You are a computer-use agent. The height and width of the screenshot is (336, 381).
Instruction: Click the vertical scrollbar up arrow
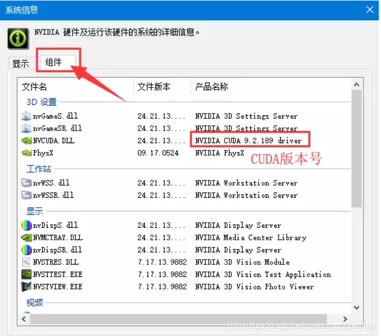[x=356, y=85]
